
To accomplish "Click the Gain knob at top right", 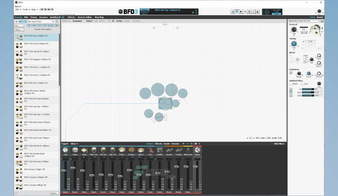I will (x=319, y=11).
